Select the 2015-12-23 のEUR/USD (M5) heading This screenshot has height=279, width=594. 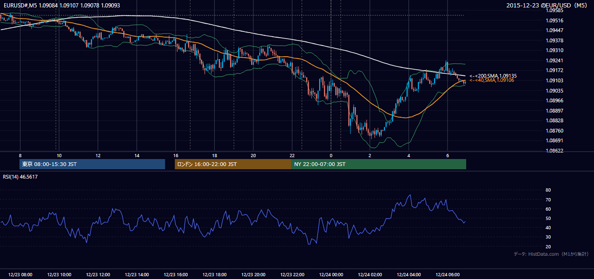(x=548, y=5)
